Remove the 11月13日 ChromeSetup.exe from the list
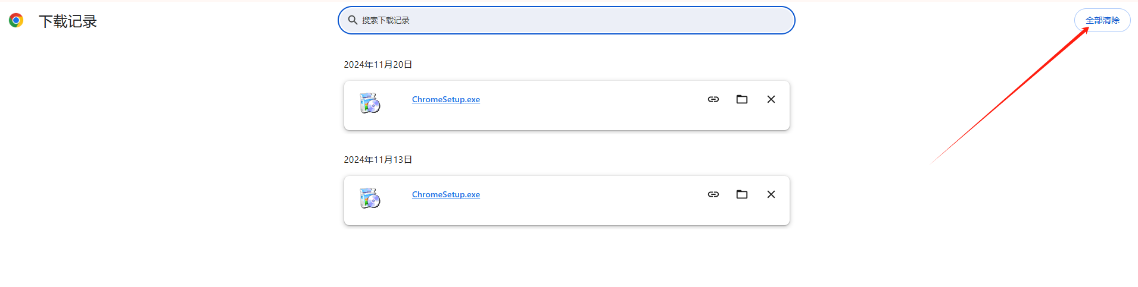The image size is (1138, 287). point(771,194)
